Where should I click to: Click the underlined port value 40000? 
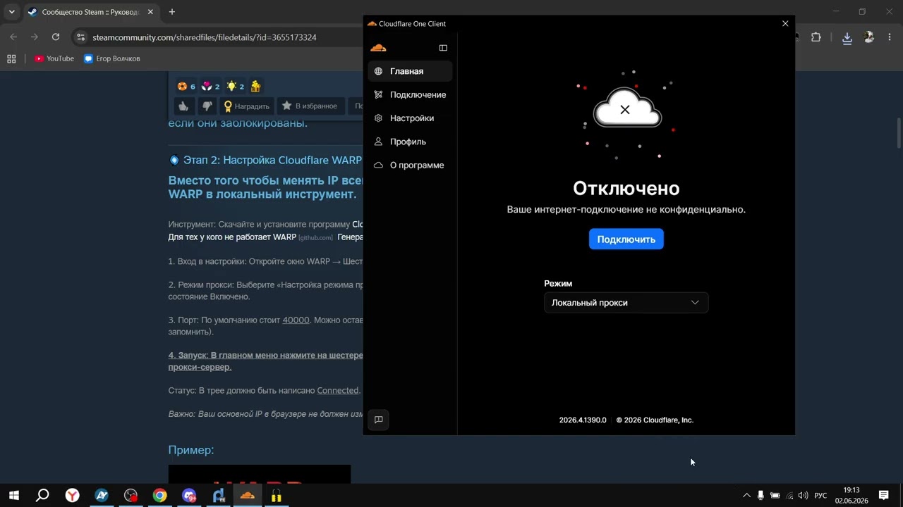(296, 320)
